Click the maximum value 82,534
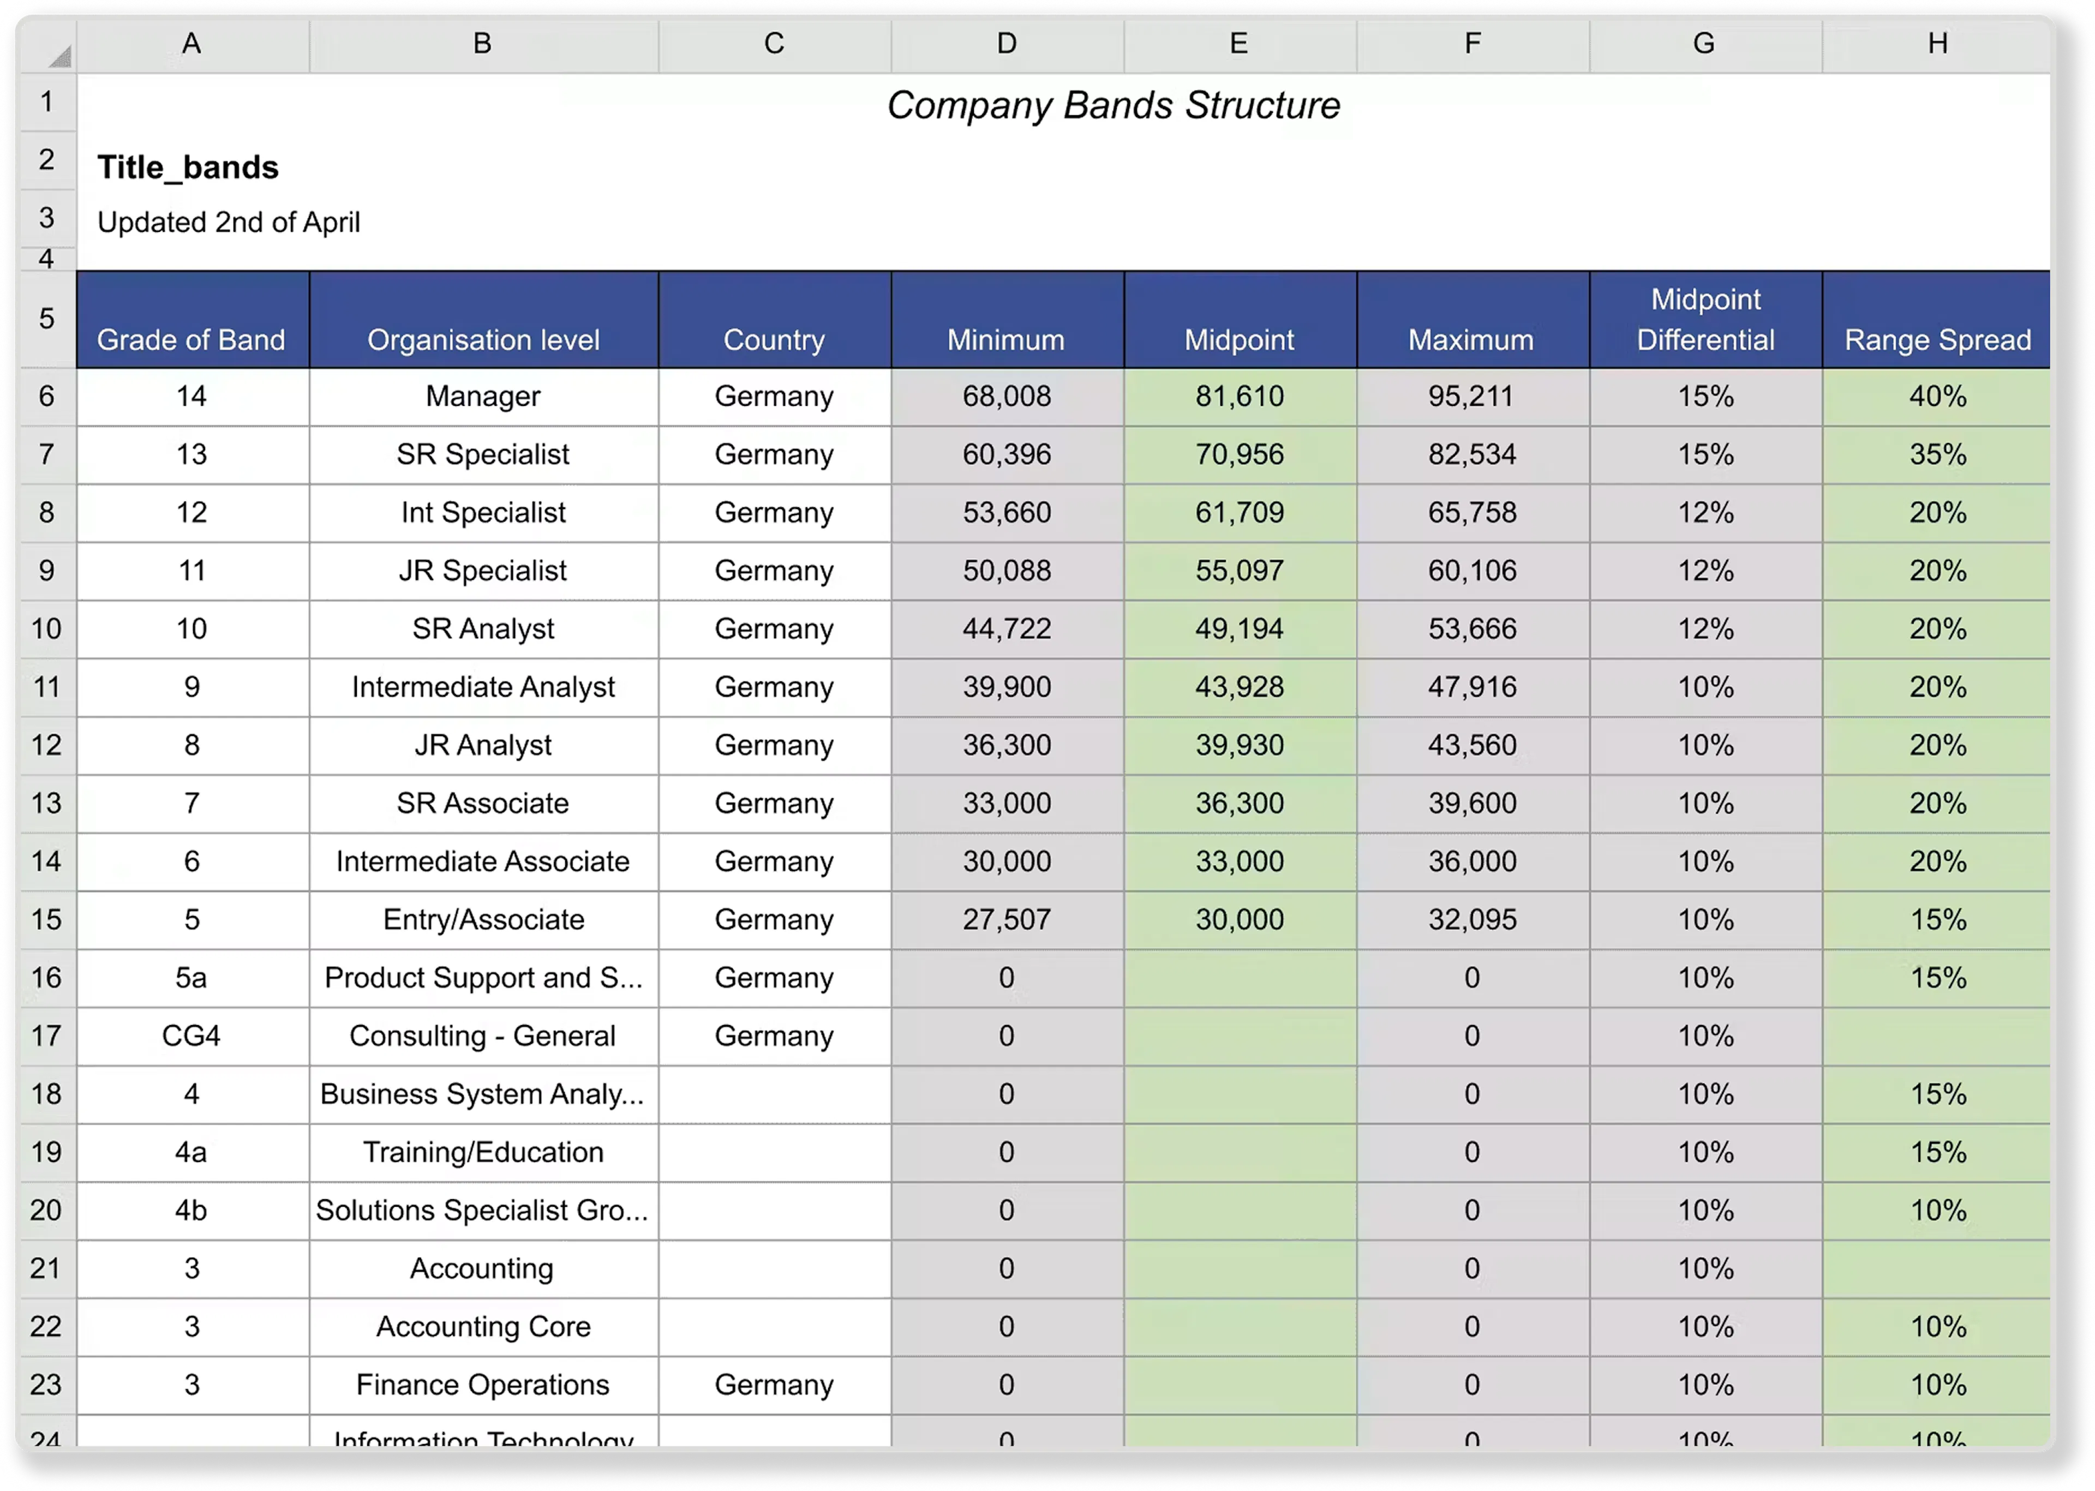Viewport: 2095px width, 1491px height. point(1473,454)
